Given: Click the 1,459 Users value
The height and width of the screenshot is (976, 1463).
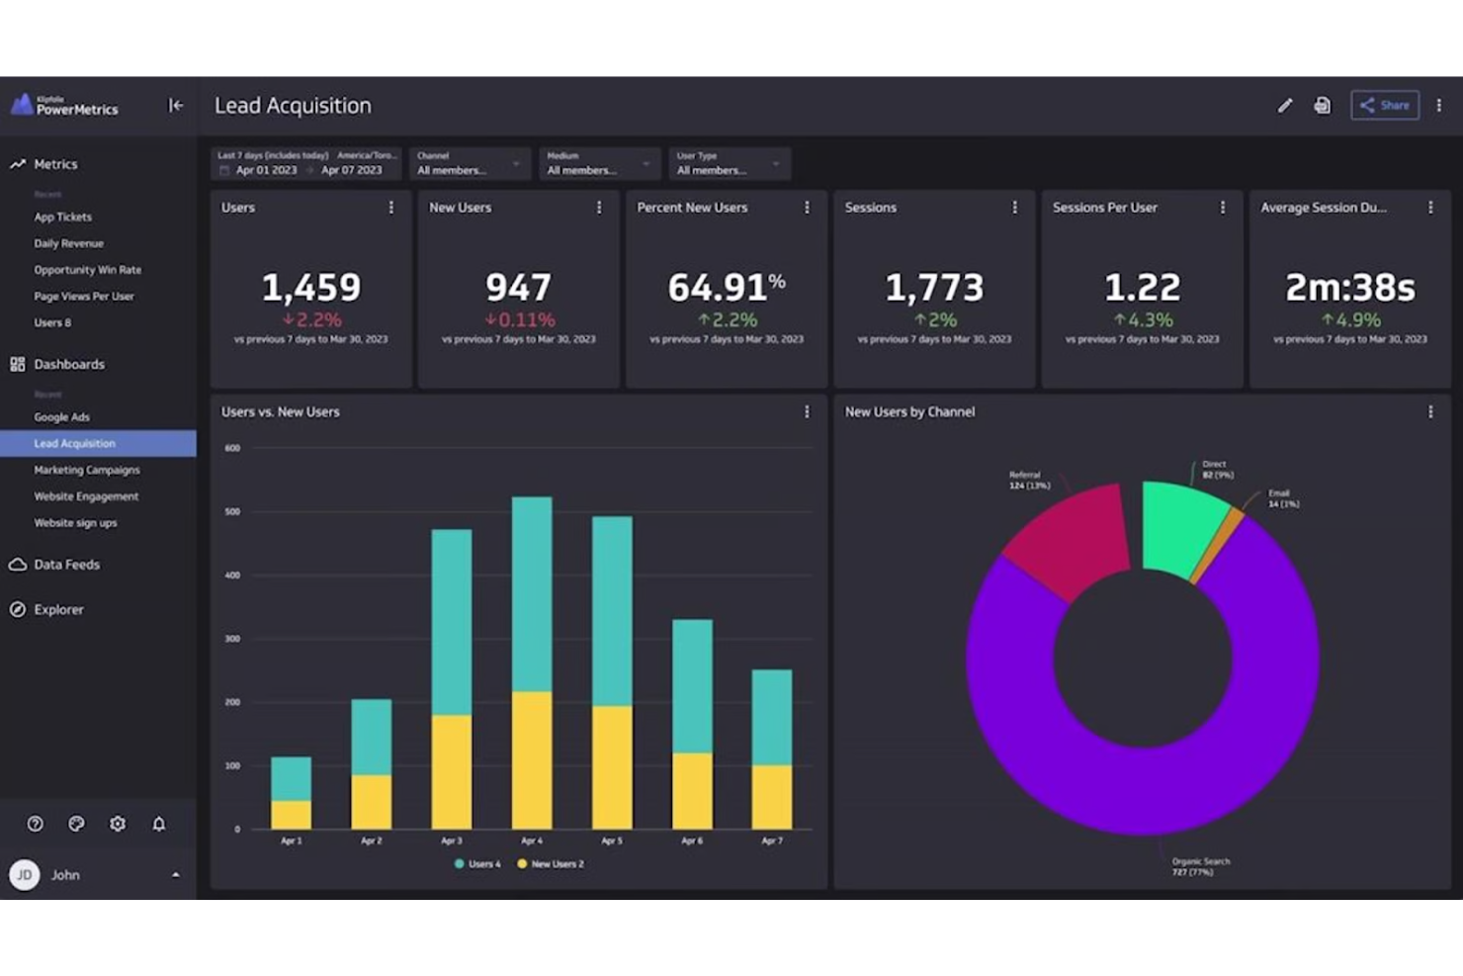Looking at the screenshot, I should pos(311,288).
